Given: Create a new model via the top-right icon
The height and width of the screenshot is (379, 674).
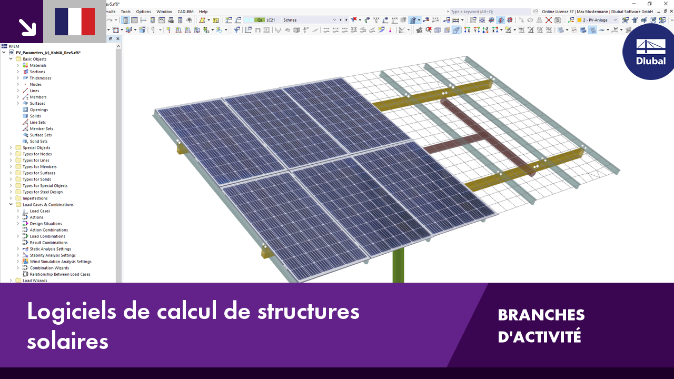Looking at the screenshot, I should [x=626, y=20].
